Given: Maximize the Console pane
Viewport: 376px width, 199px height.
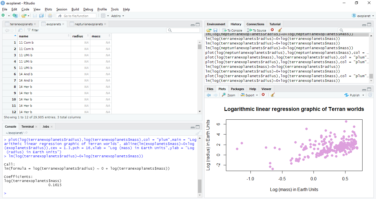Looking at the screenshot, I should [198, 127].
